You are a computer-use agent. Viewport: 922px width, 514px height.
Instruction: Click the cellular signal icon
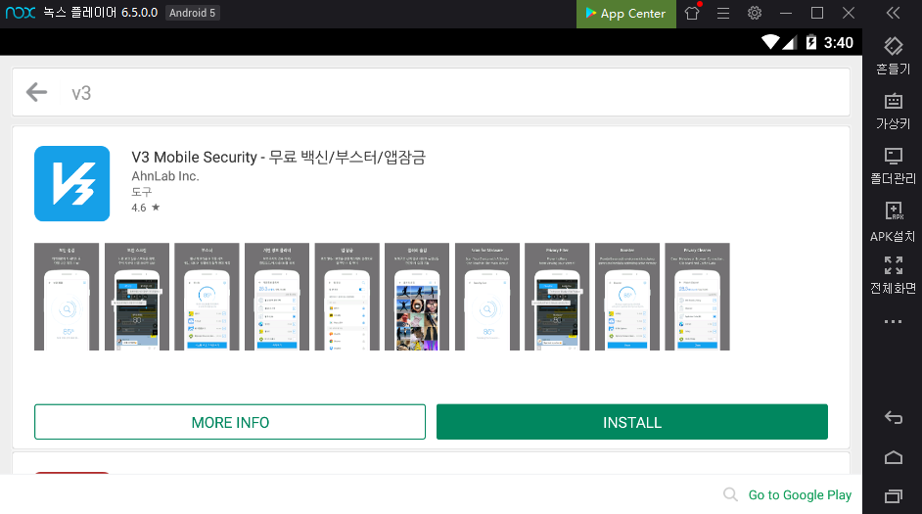(x=790, y=42)
